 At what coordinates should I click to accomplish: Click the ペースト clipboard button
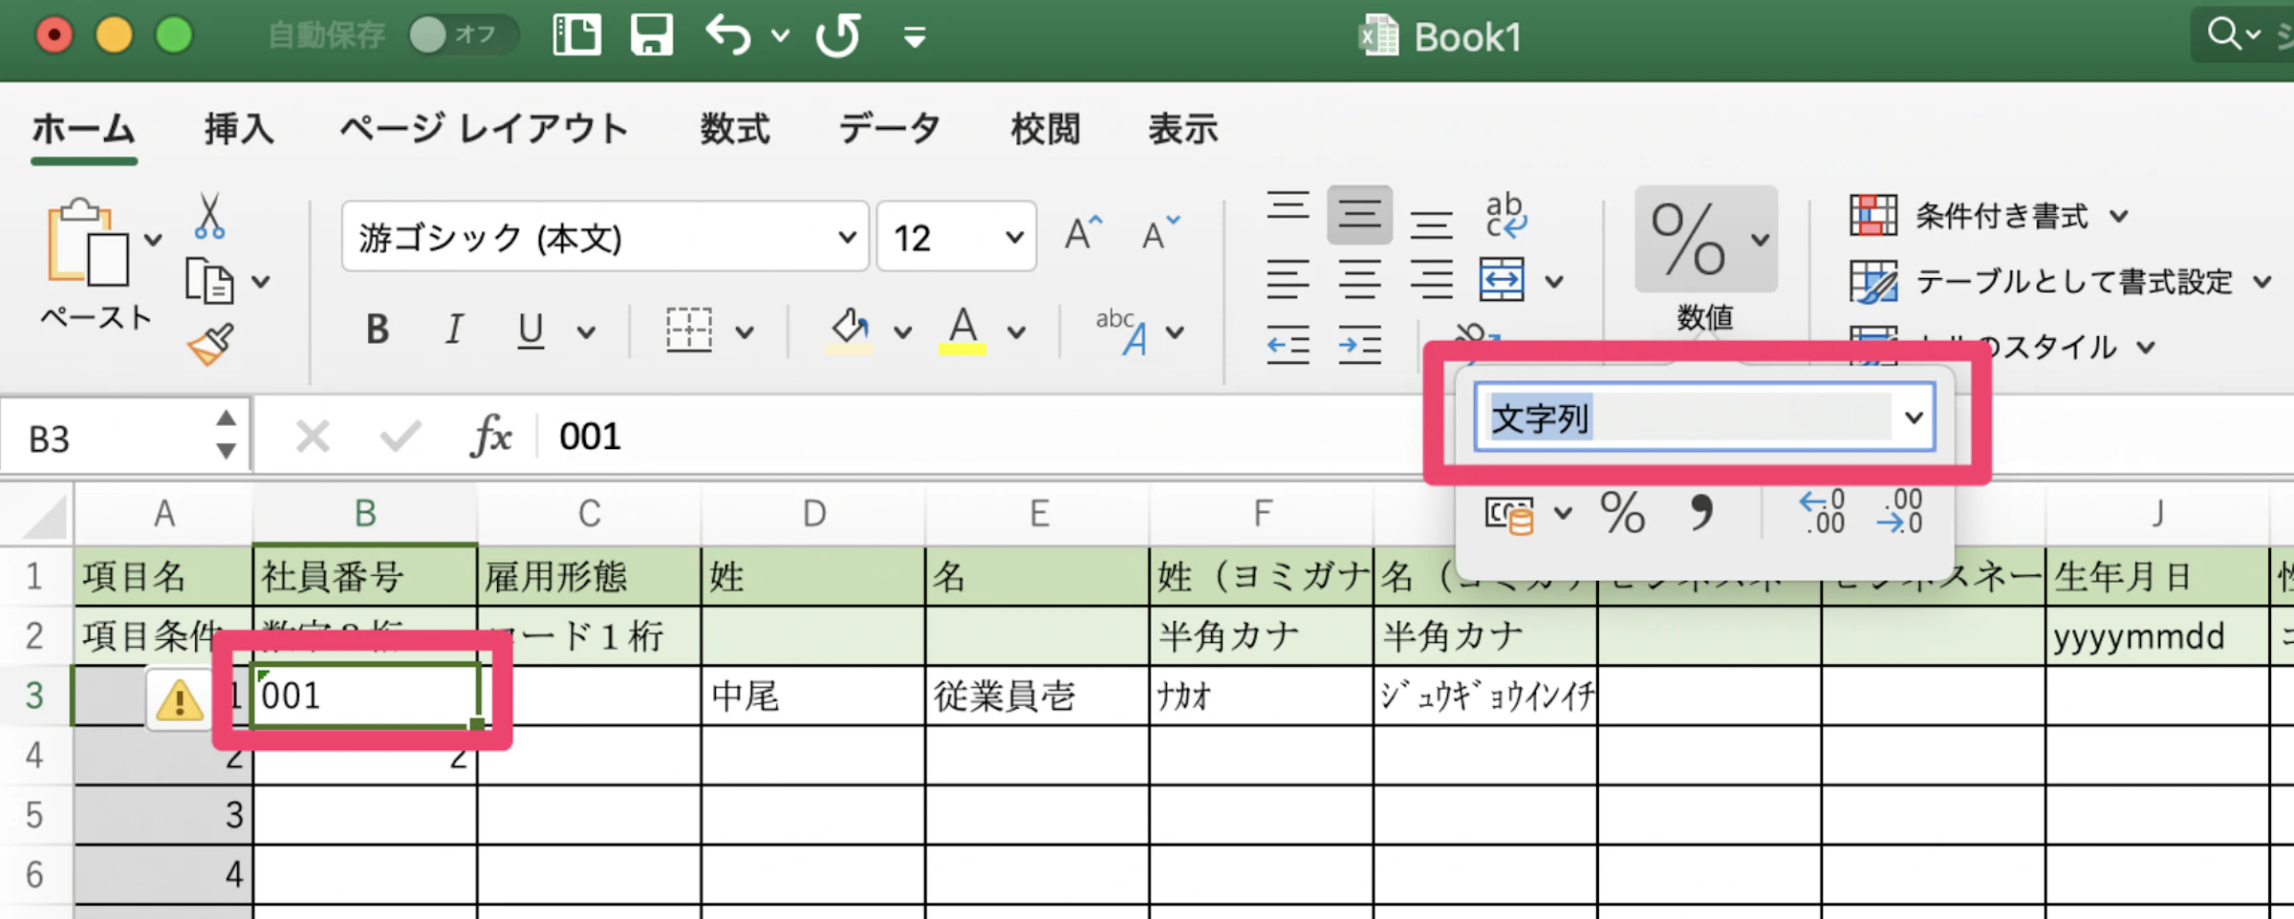tap(89, 244)
